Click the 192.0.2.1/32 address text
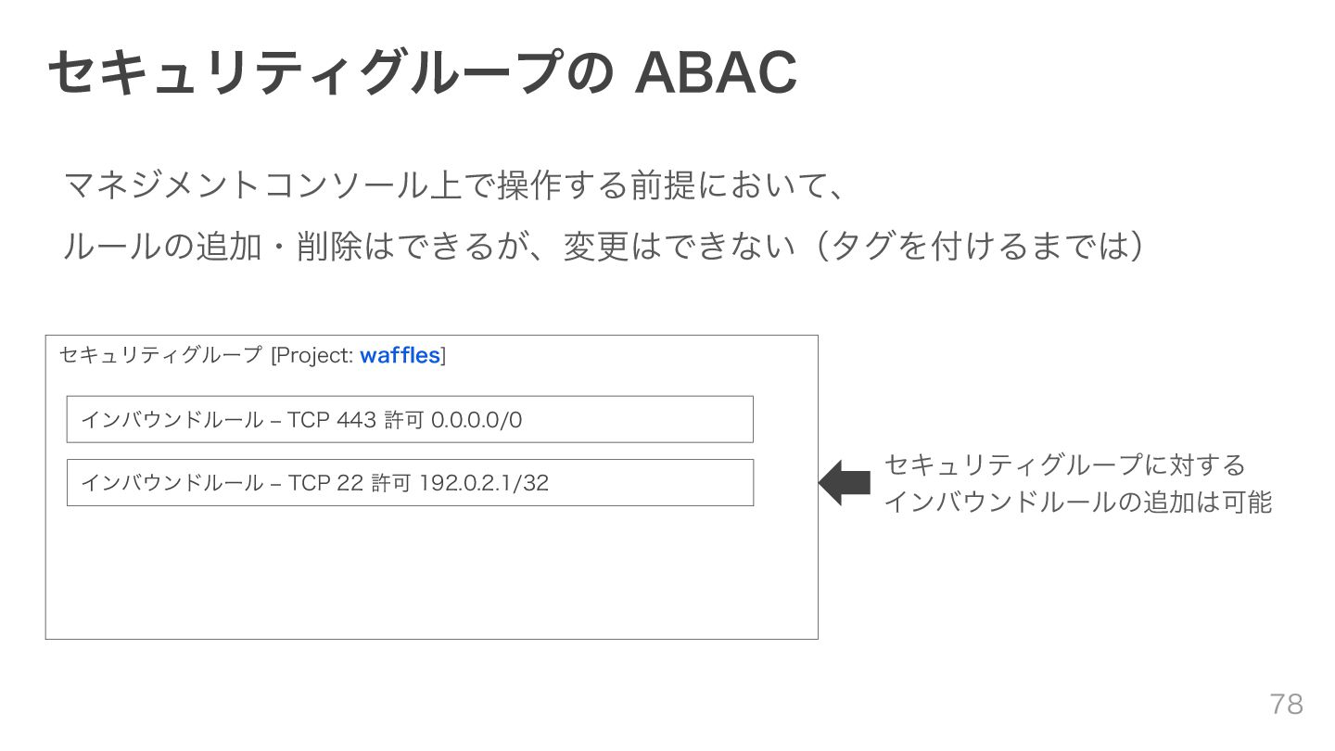The height and width of the screenshot is (751, 1335). pos(484,483)
